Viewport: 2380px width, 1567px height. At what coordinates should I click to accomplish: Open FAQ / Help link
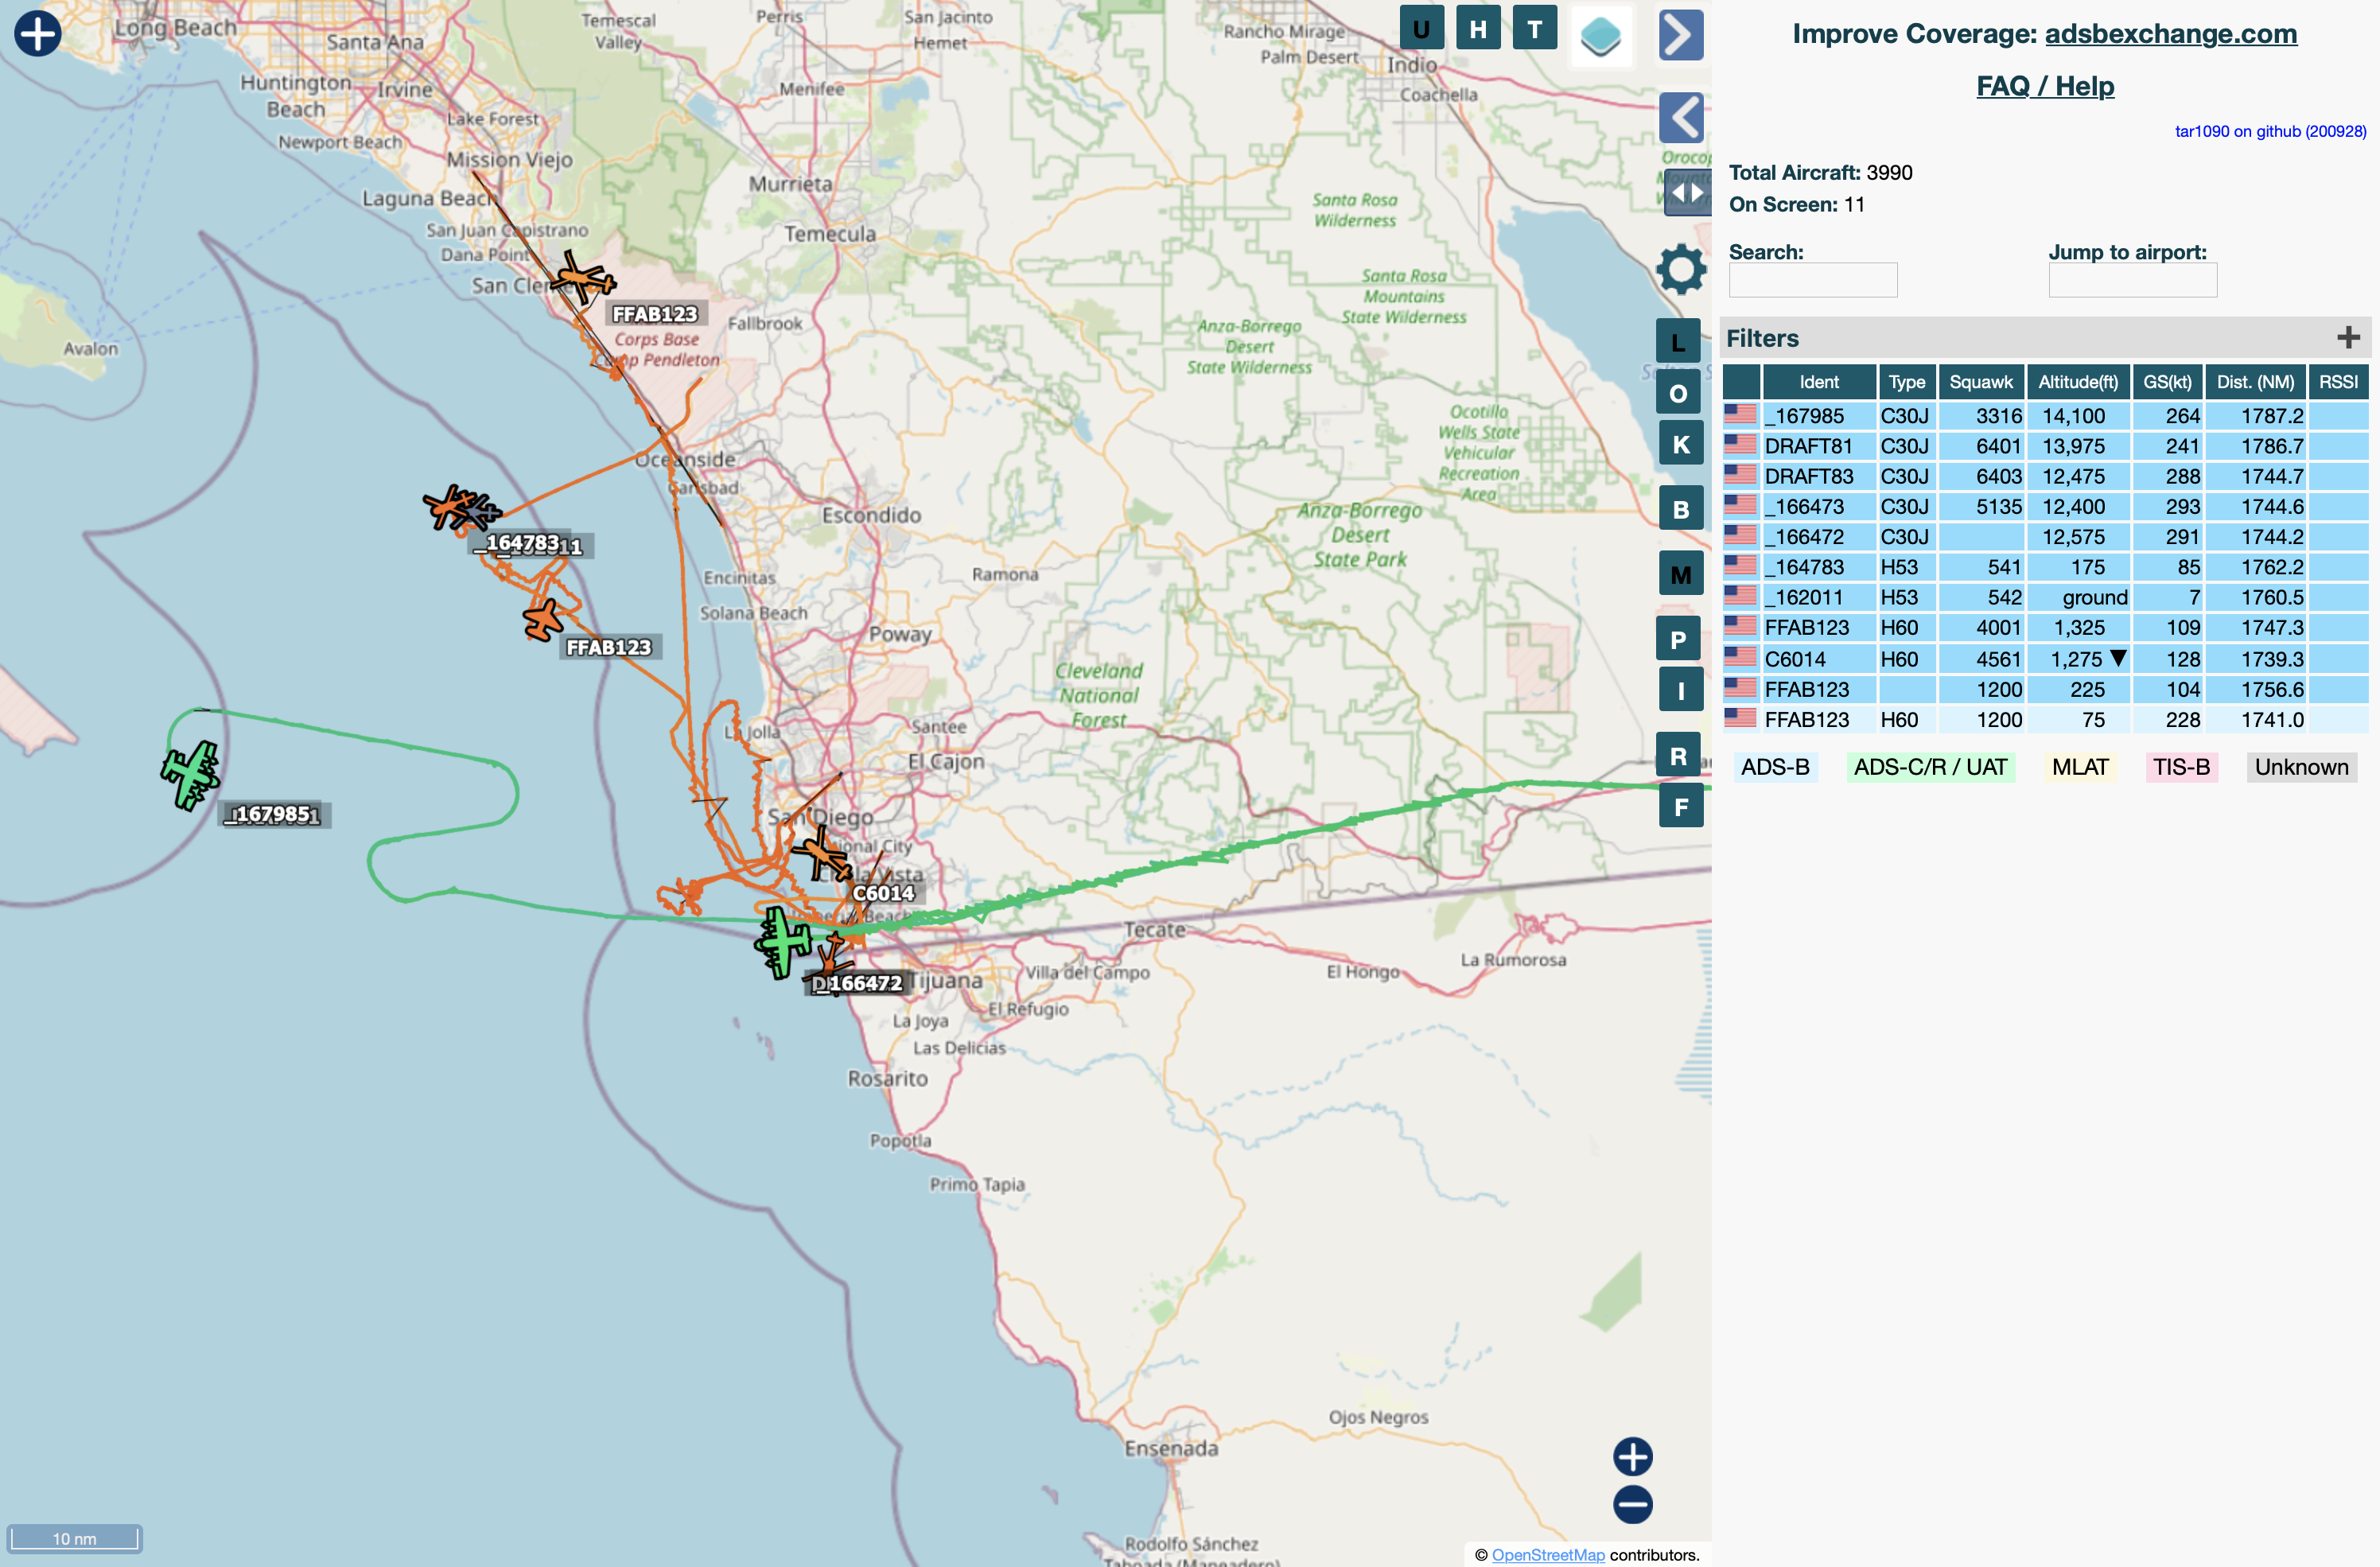point(2045,87)
